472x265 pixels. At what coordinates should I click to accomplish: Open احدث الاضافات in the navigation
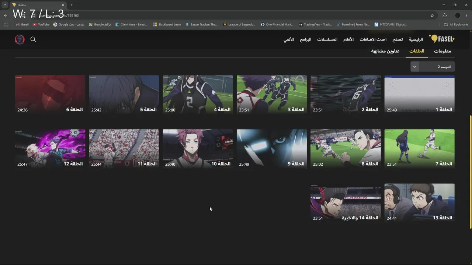click(373, 39)
